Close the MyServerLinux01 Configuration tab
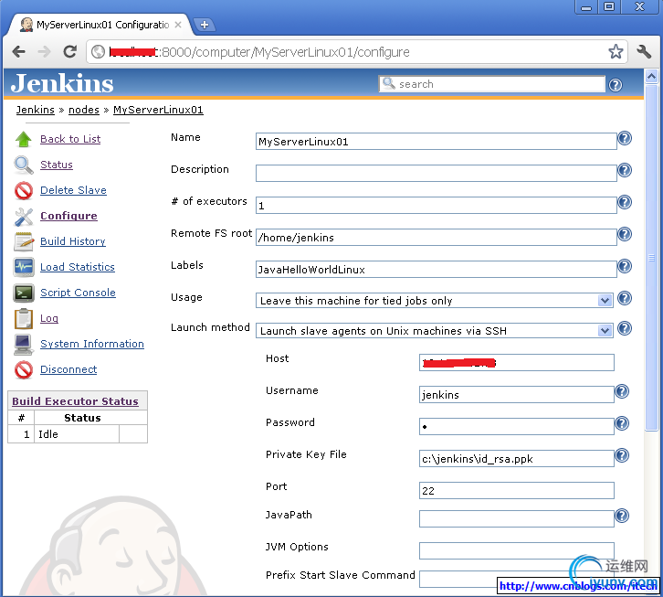Image resolution: width=663 pixels, height=597 pixels. tap(178, 25)
